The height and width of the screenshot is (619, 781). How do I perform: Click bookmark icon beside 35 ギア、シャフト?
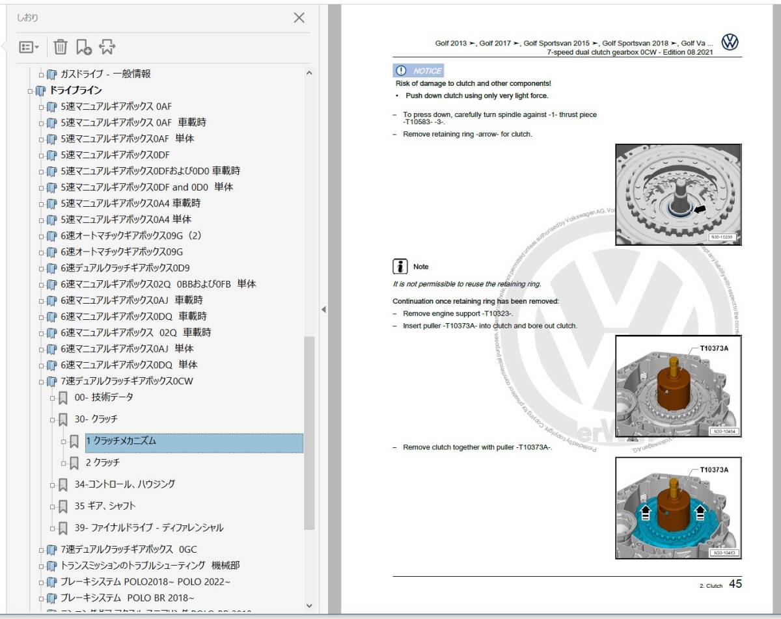click(62, 507)
